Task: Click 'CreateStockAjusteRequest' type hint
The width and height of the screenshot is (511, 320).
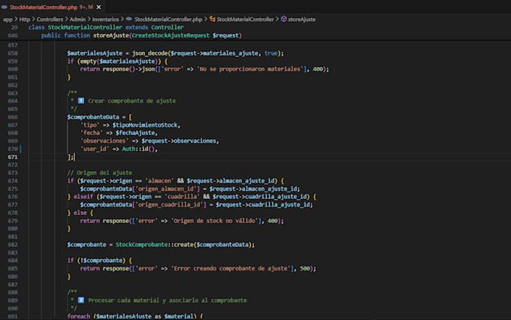Action: tap(171, 35)
